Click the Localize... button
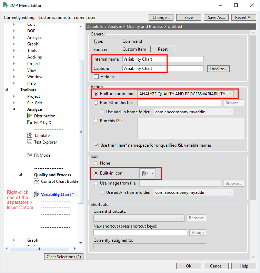Screen dimensions: 260x273 pos(218,69)
